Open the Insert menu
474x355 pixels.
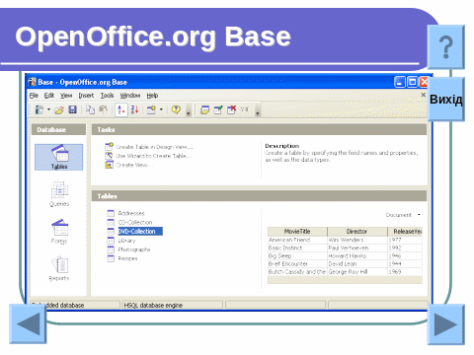point(86,96)
